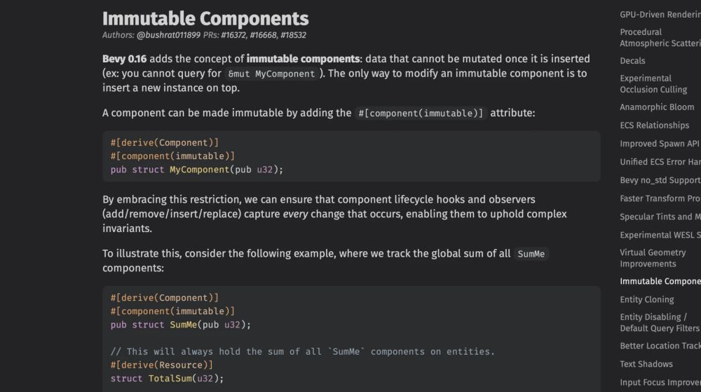Open Entity Disabling / Default Query Filters
701x392 pixels.
tap(660, 323)
